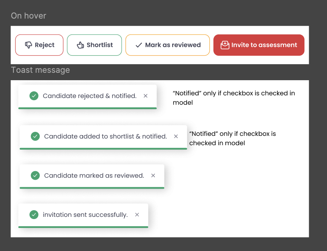The height and width of the screenshot is (251, 327).
Task: Click green success icon on reviewed toast
Action: [35, 176]
